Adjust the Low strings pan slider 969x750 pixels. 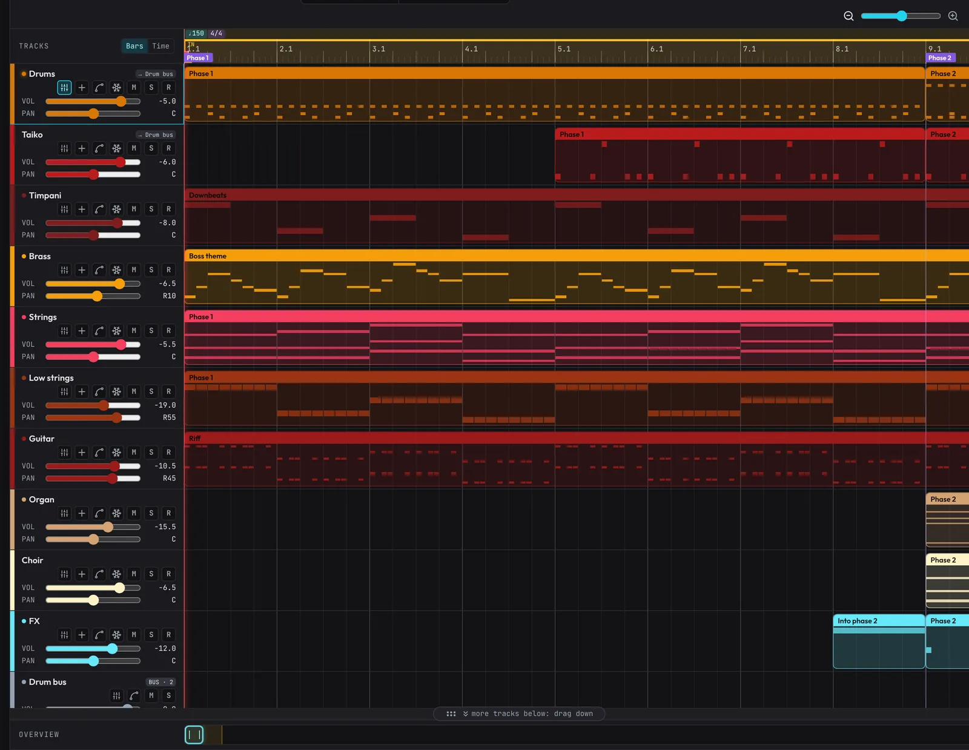[x=93, y=417]
